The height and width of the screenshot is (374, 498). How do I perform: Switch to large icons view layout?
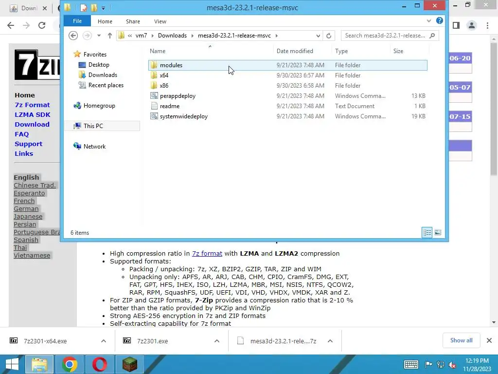point(438,232)
